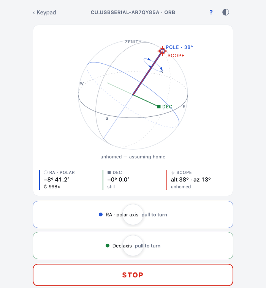The image size is (266, 288).
Task: Click the red scope crosshair marker
Action: click(162, 51)
